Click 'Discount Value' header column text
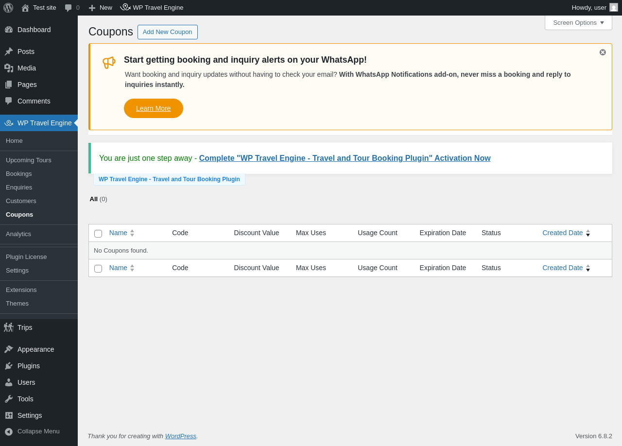This screenshot has height=446, width=622. pyautogui.click(x=257, y=233)
